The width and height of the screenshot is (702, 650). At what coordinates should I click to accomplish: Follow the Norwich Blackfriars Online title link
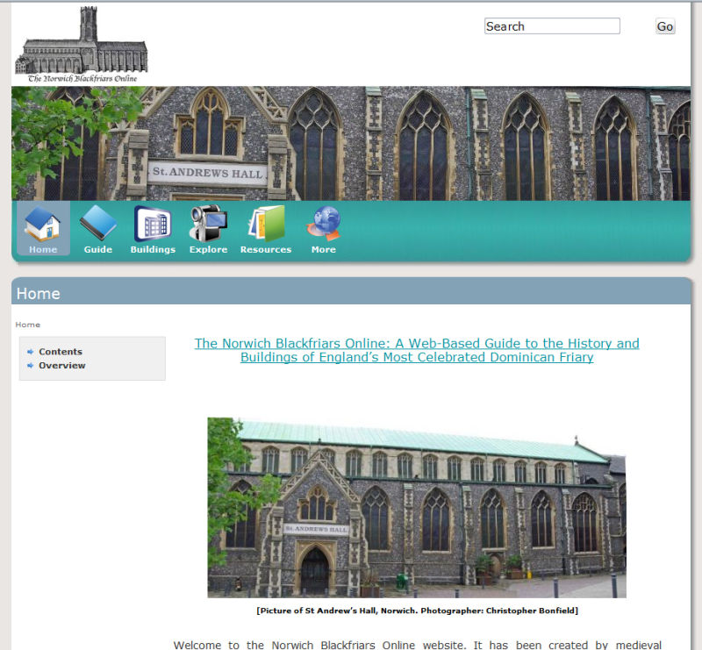tap(417, 350)
